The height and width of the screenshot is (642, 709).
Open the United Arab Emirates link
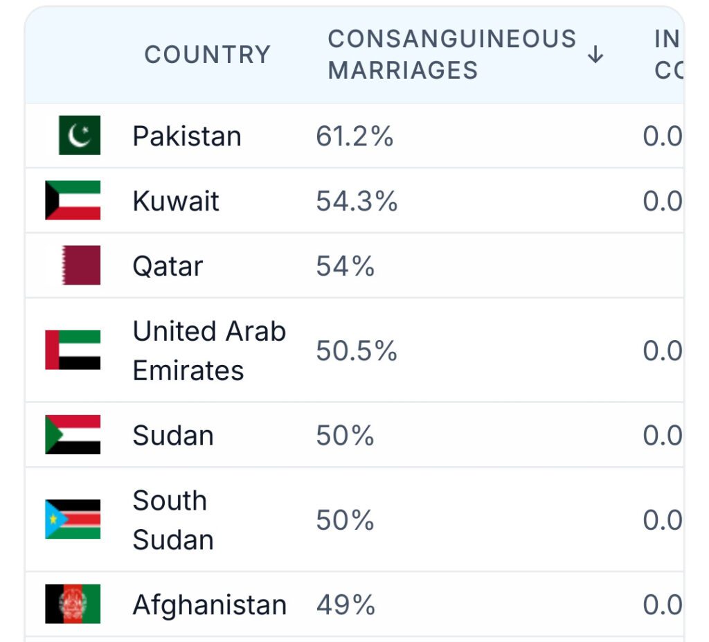point(209,350)
